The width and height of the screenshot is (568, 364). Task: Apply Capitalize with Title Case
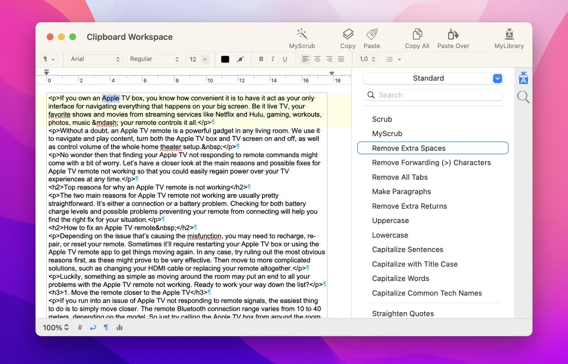click(415, 264)
